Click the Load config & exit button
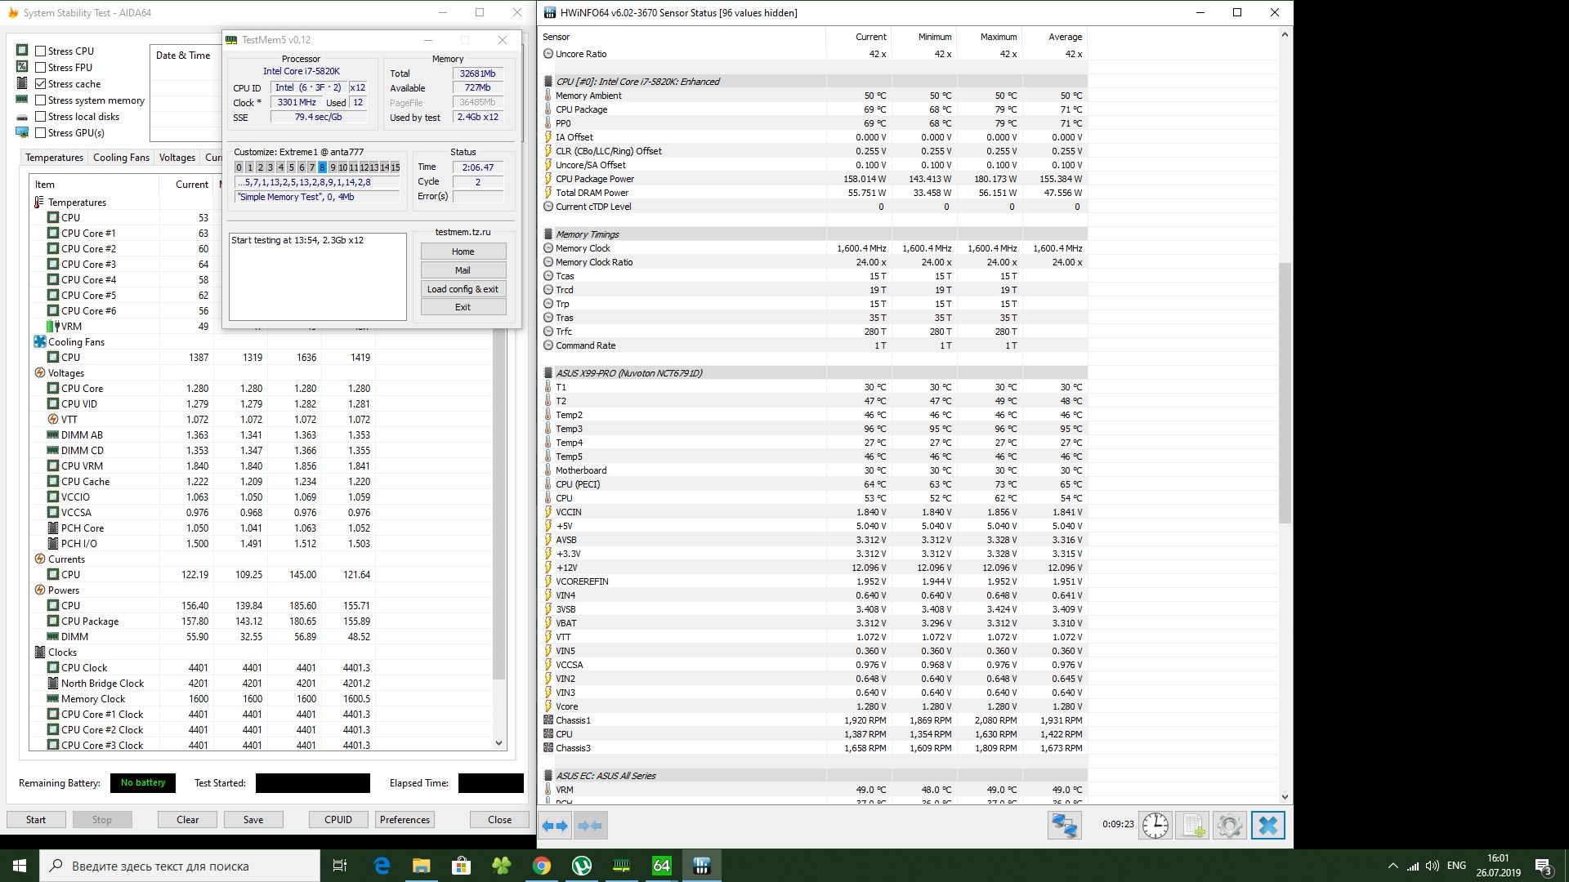Screen dimensions: 1569x882 click(463, 289)
